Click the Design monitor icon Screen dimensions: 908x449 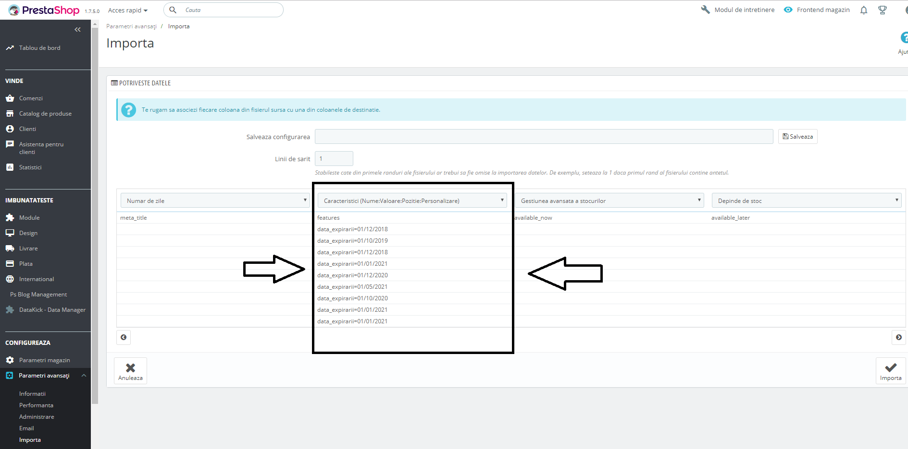pyautogui.click(x=10, y=233)
